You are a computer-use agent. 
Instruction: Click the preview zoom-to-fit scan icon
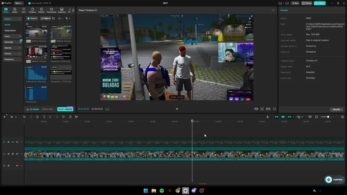pyautogui.click(x=262, y=109)
